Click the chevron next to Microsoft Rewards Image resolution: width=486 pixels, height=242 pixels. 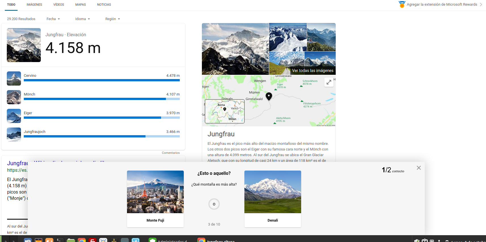click(x=481, y=5)
